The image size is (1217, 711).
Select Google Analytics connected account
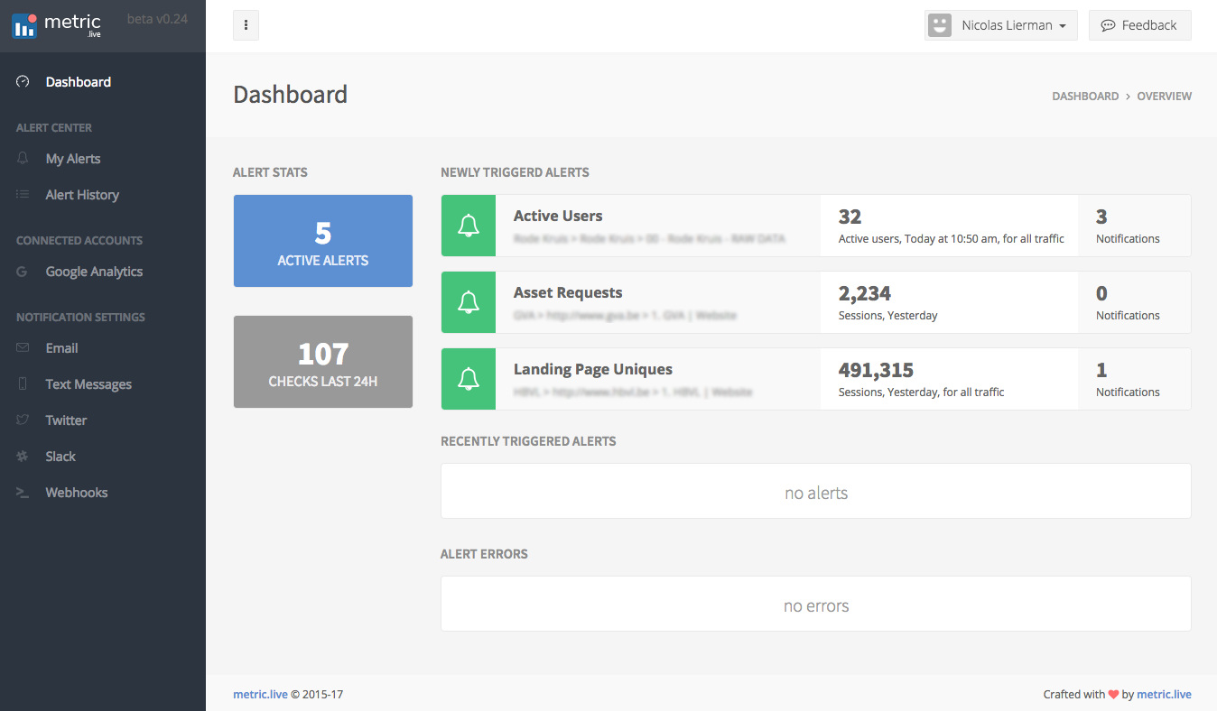(94, 272)
